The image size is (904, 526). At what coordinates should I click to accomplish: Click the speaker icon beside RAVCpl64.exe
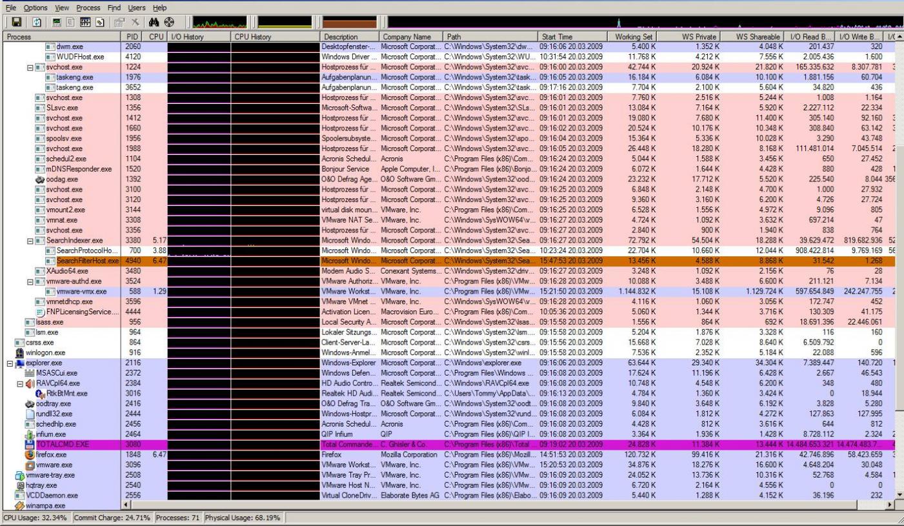point(30,383)
